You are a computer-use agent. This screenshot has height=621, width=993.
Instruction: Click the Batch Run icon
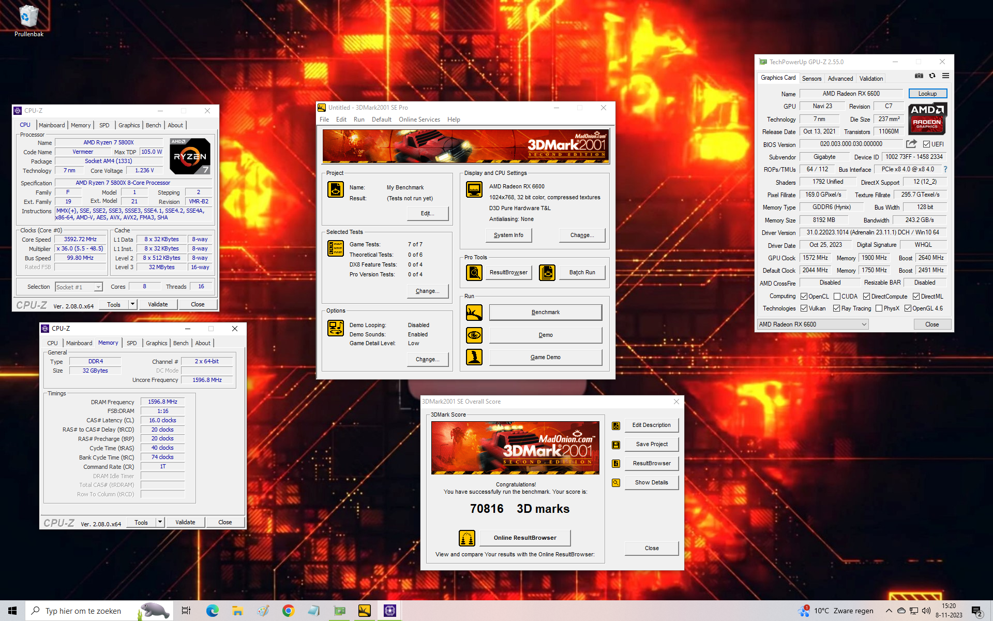pyautogui.click(x=547, y=272)
